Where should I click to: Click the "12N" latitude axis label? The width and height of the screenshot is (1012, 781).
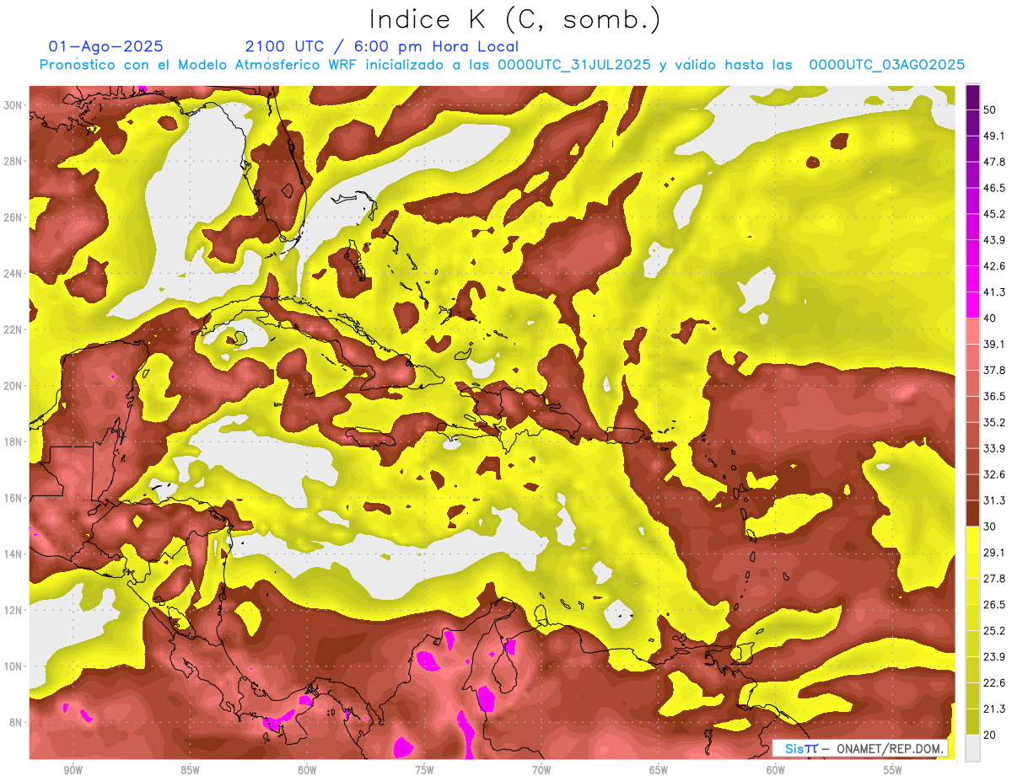(14, 610)
